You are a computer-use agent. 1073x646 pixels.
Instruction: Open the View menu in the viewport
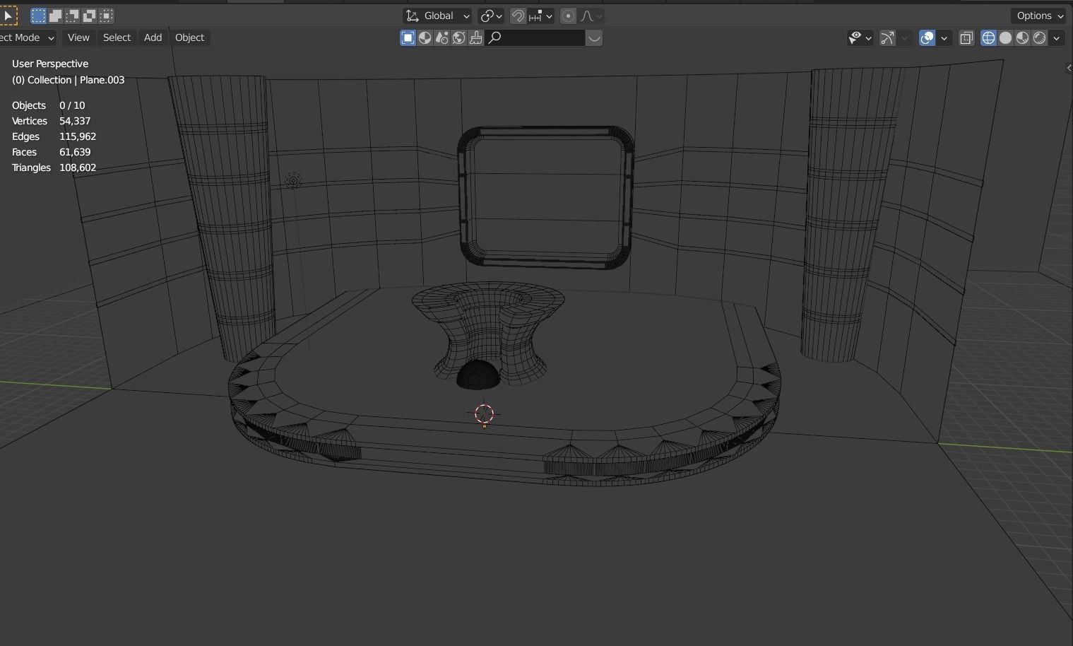click(x=78, y=37)
